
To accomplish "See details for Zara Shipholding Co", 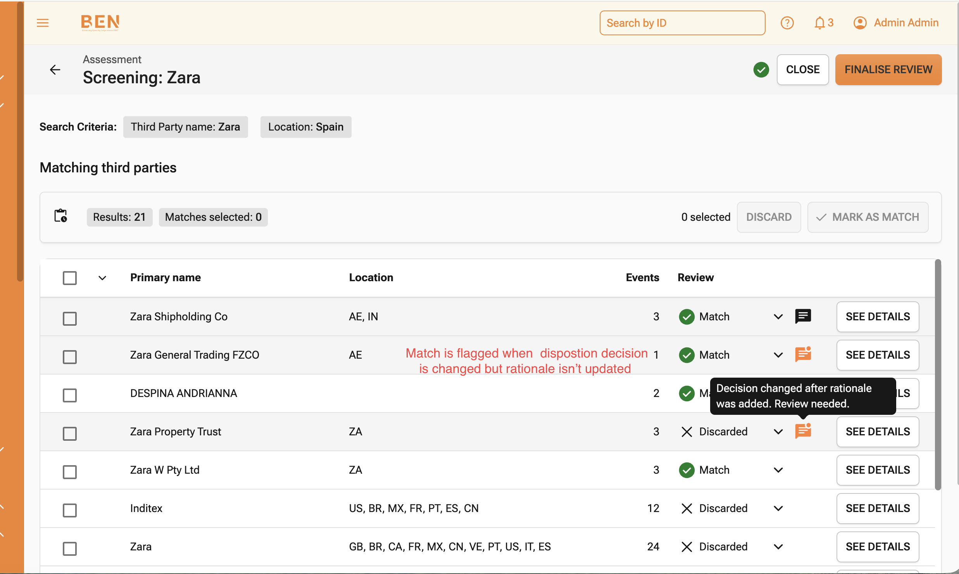I will pos(878,317).
